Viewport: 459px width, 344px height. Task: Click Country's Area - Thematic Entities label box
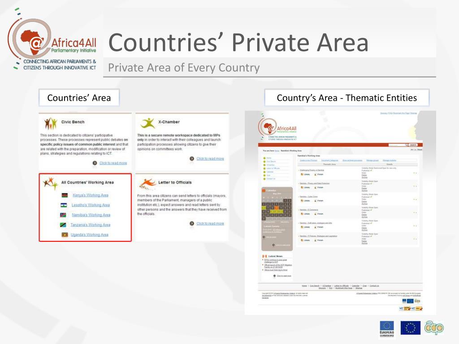[x=346, y=98]
